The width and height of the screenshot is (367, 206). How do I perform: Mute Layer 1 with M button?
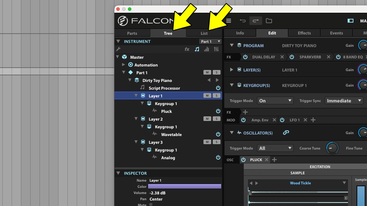207,95
